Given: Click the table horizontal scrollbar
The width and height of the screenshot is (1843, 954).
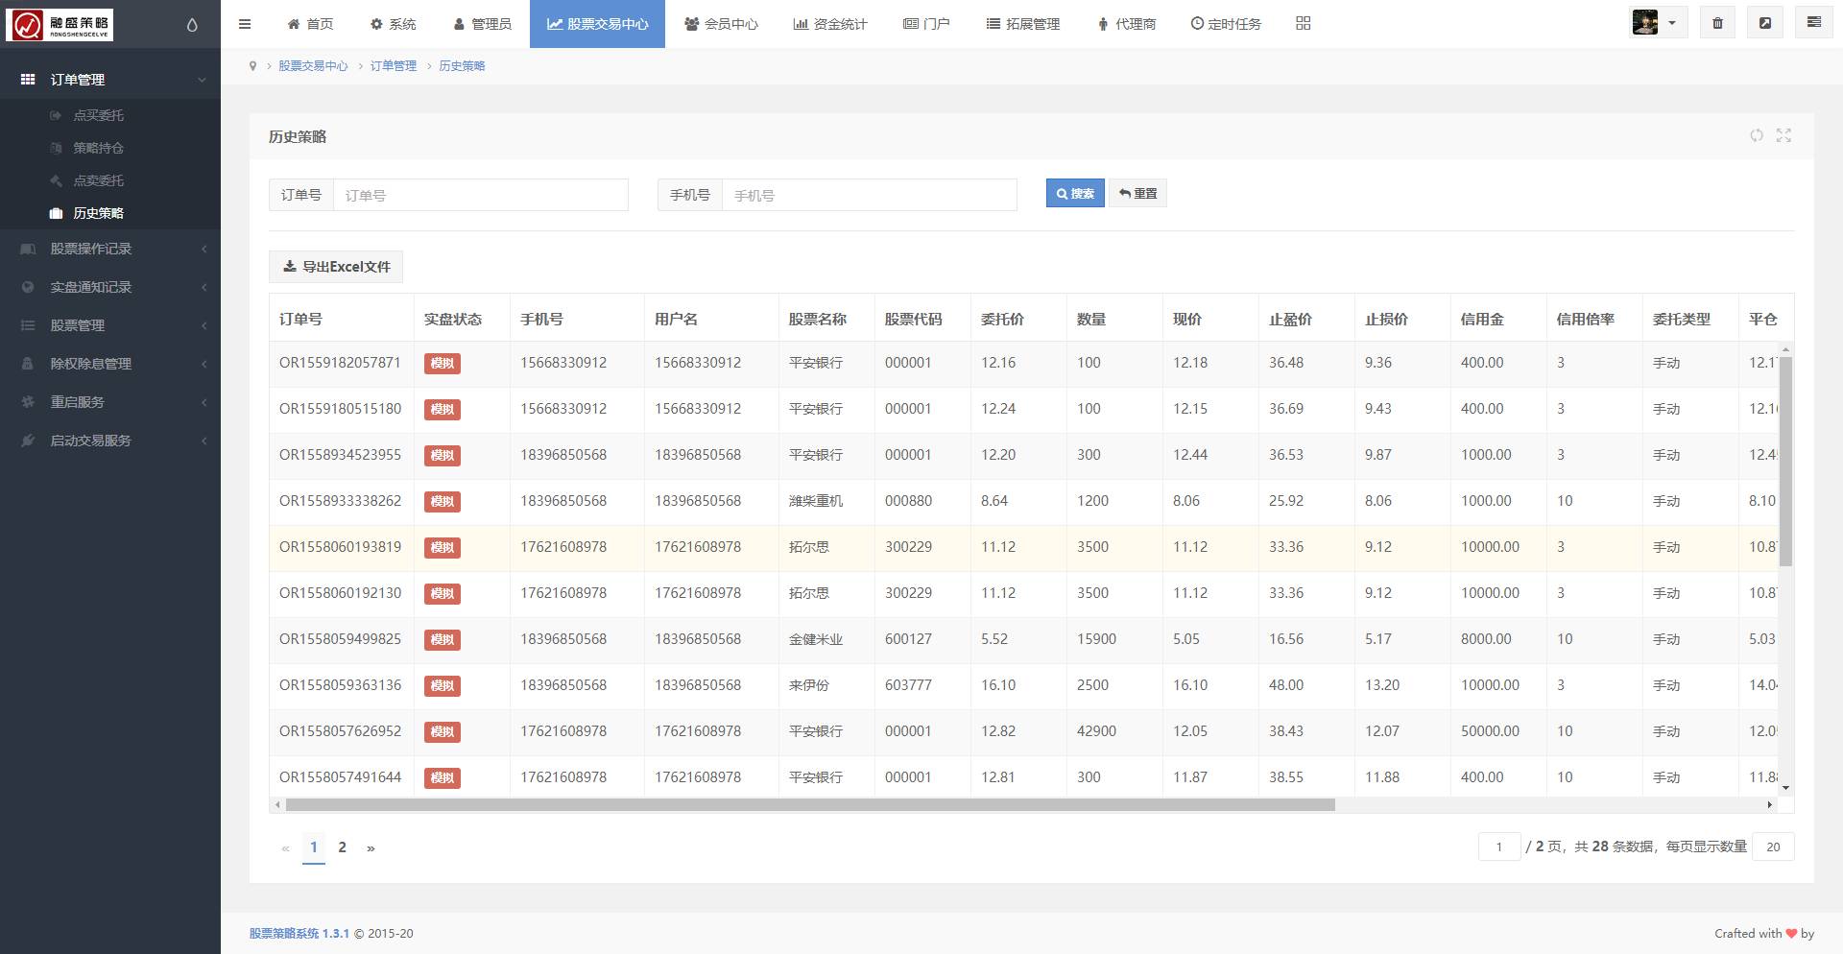Looking at the screenshot, I should pyautogui.click(x=810, y=804).
